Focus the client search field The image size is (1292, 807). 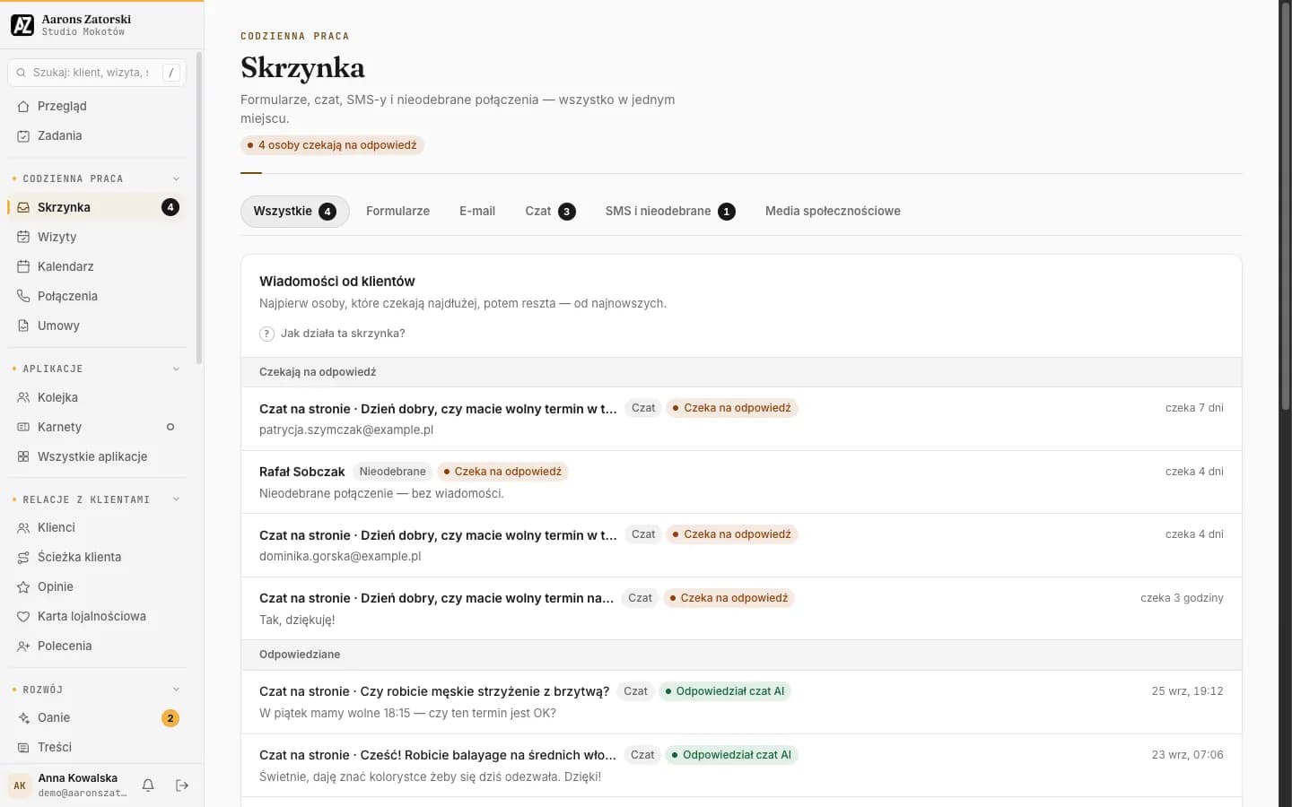(97, 73)
